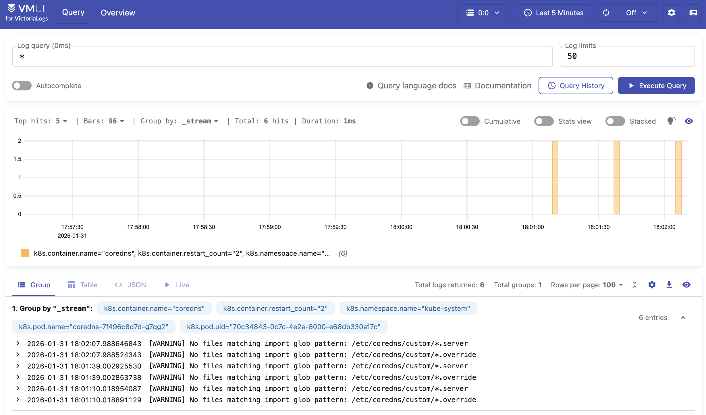Screen dimensions: 706x415
Task: Open chart display settings with the eye icon
Action: point(689,121)
